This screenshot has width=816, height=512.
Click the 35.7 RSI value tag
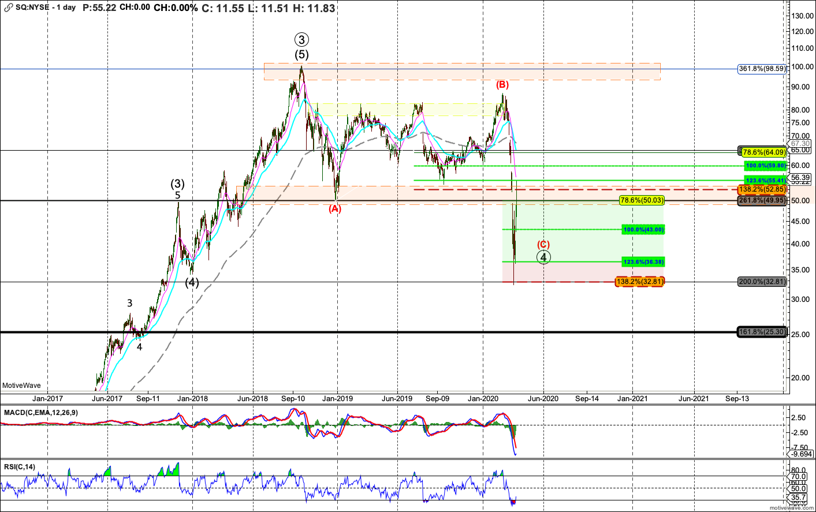tap(799, 498)
